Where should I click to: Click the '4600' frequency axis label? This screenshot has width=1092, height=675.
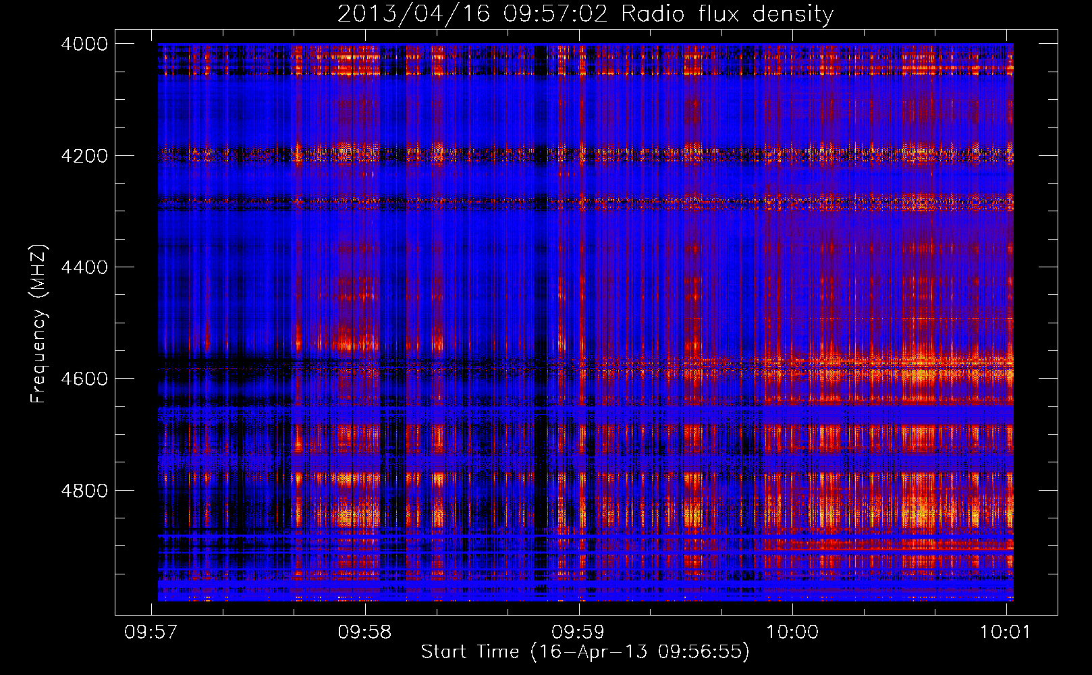click(84, 379)
